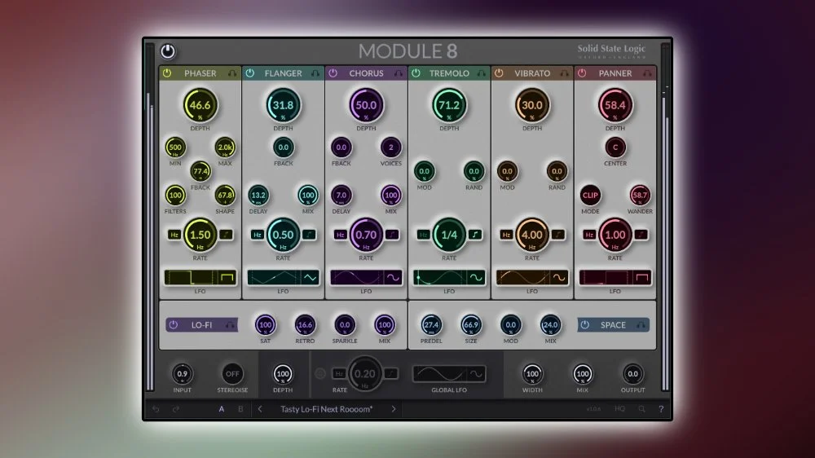
Task: Click the Output knob 0.0
Action: [x=632, y=374]
